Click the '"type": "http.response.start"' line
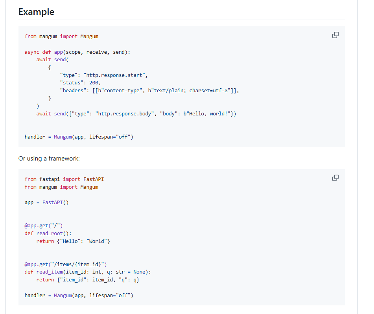The height and width of the screenshot is (314, 374). click(104, 75)
